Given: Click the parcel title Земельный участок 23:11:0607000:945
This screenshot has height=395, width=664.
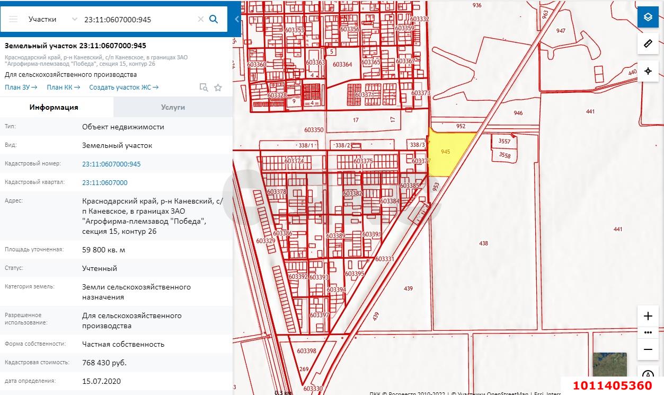Looking at the screenshot, I should [x=75, y=46].
